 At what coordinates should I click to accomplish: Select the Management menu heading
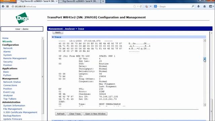[10, 79]
